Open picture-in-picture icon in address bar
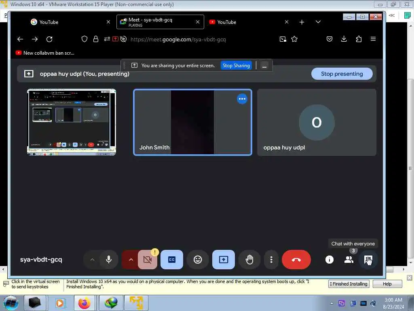Viewport: 414px width, 311px height. pos(283,39)
